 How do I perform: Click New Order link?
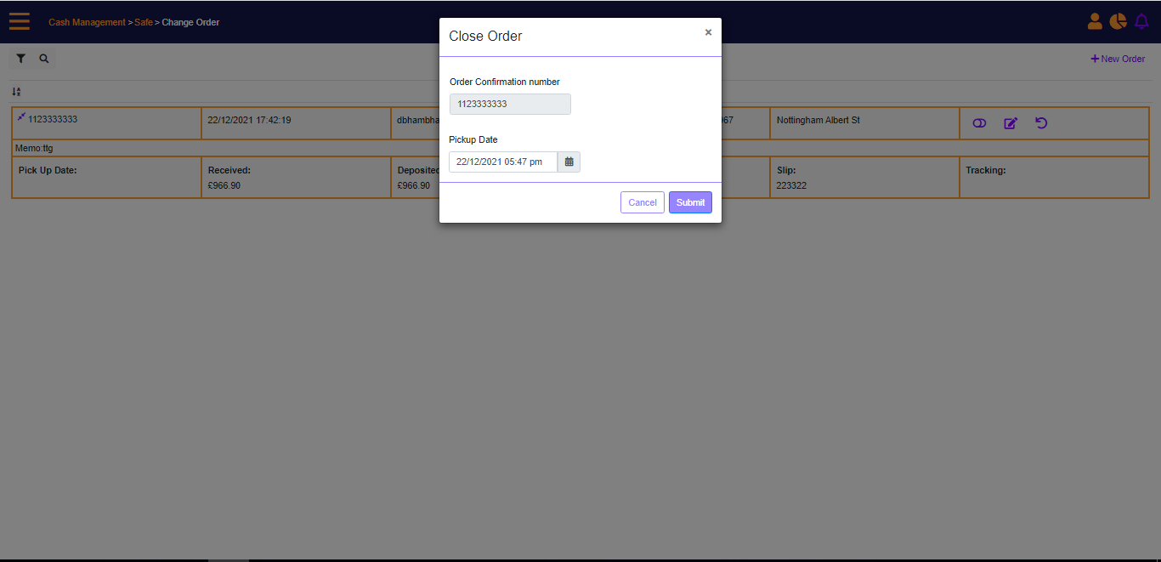coord(1118,59)
